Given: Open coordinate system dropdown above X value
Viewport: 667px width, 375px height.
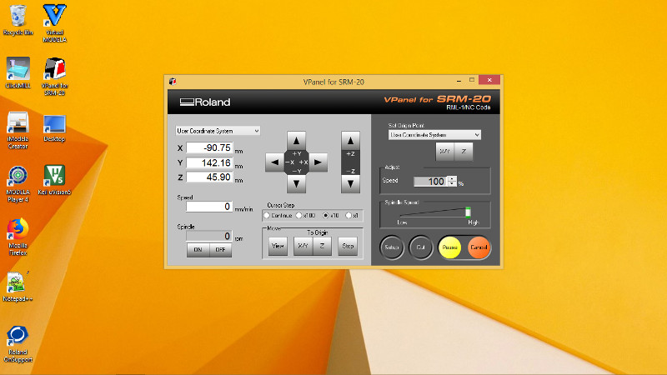Looking at the screenshot, I should 218,131.
